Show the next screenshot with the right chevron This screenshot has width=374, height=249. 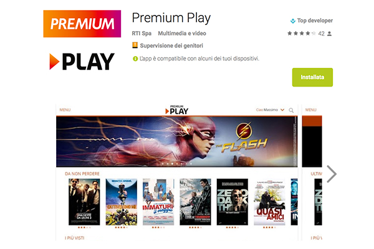[332, 174]
